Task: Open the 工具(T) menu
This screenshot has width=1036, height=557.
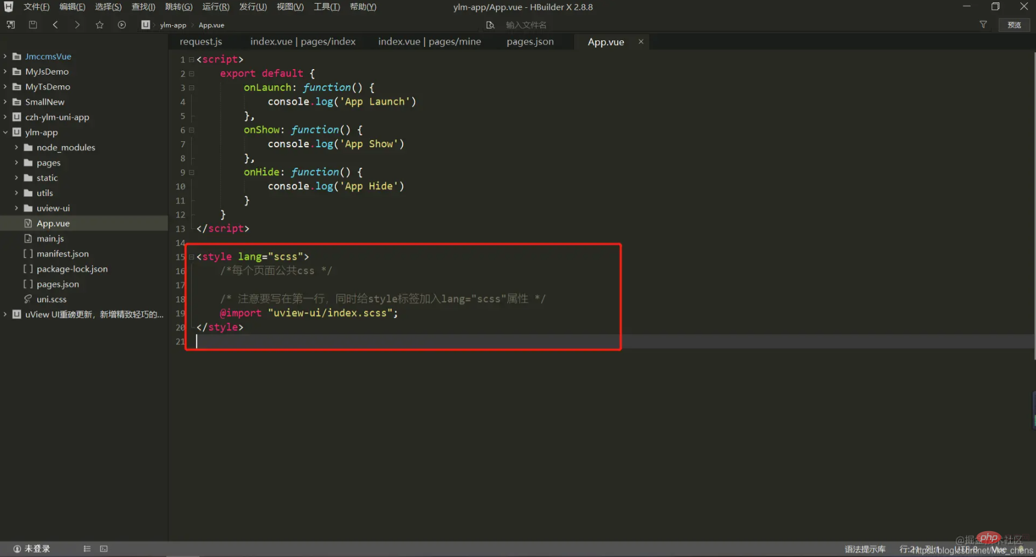Action: click(326, 7)
